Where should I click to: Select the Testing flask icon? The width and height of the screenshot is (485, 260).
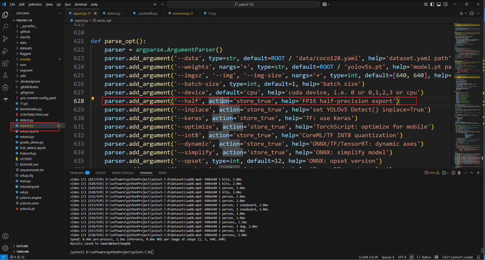pos(5,75)
